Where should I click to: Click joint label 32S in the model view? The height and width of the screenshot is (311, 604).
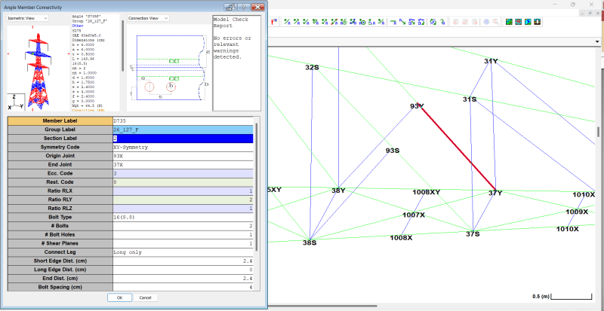pyautogui.click(x=312, y=67)
